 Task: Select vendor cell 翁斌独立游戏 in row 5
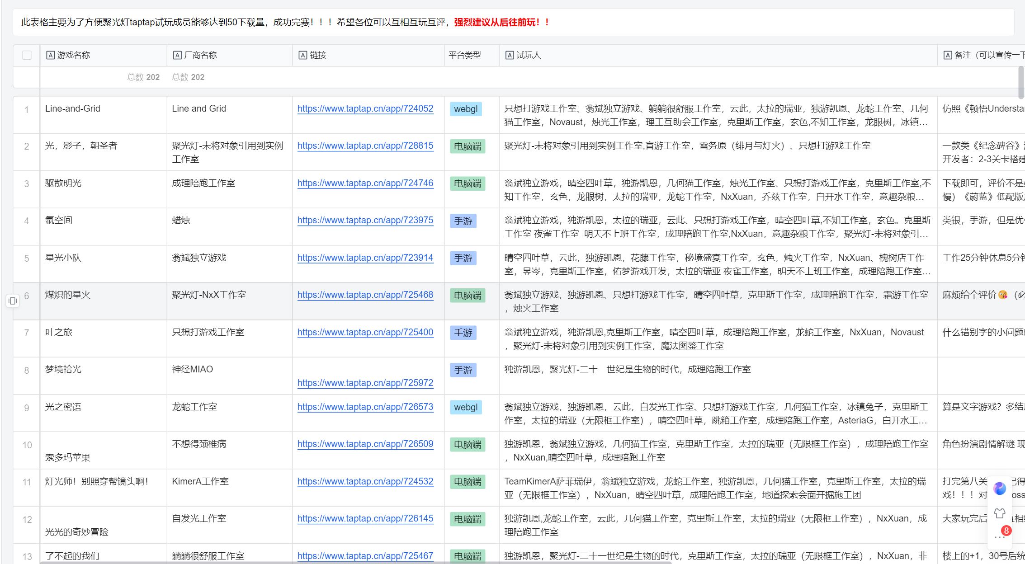coord(230,264)
